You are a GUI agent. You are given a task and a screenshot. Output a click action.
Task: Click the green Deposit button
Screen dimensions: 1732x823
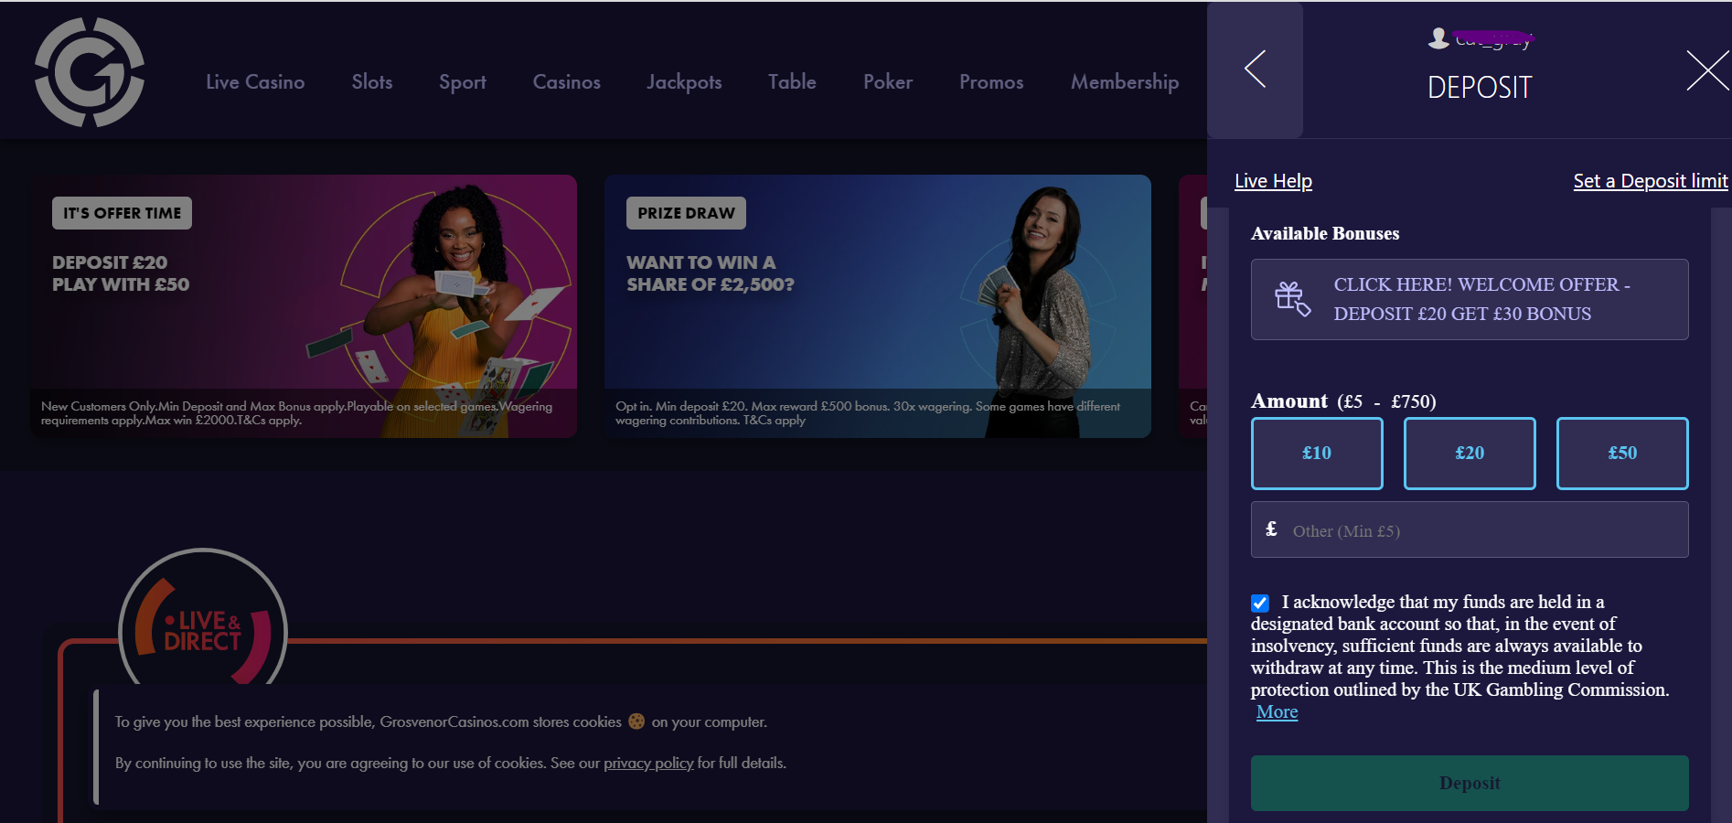(1470, 783)
